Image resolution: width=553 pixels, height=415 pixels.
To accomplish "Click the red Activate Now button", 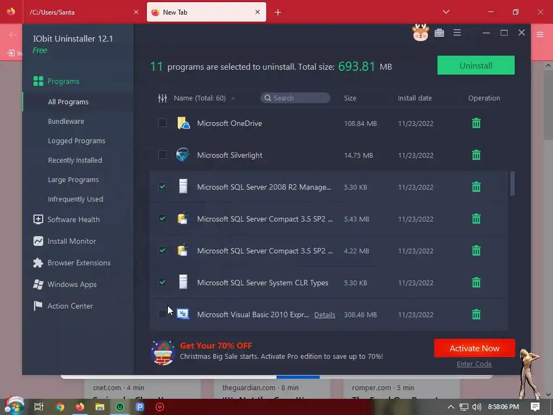I will point(474,349).
